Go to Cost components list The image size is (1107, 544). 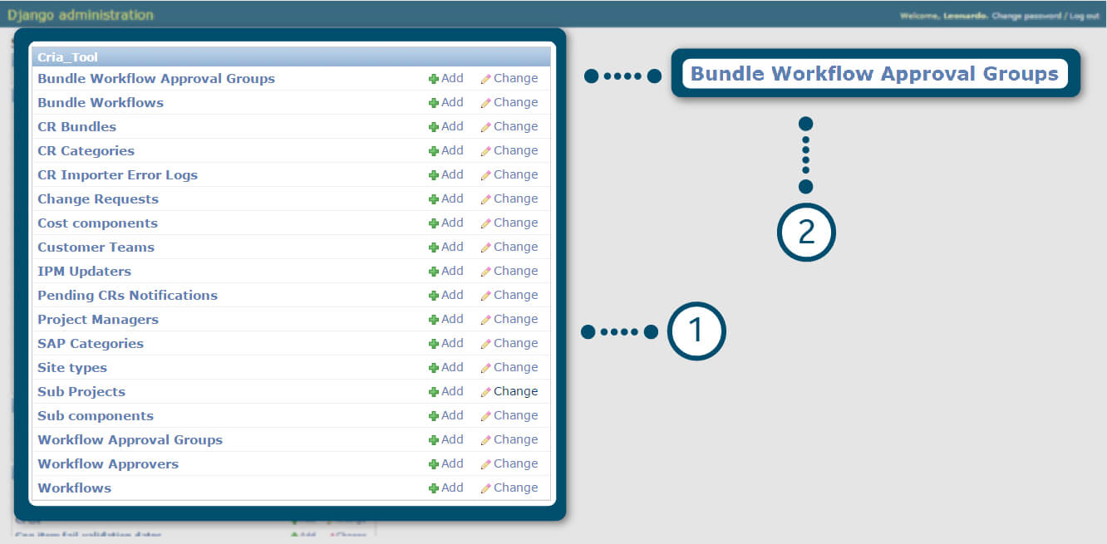[97, 223]
